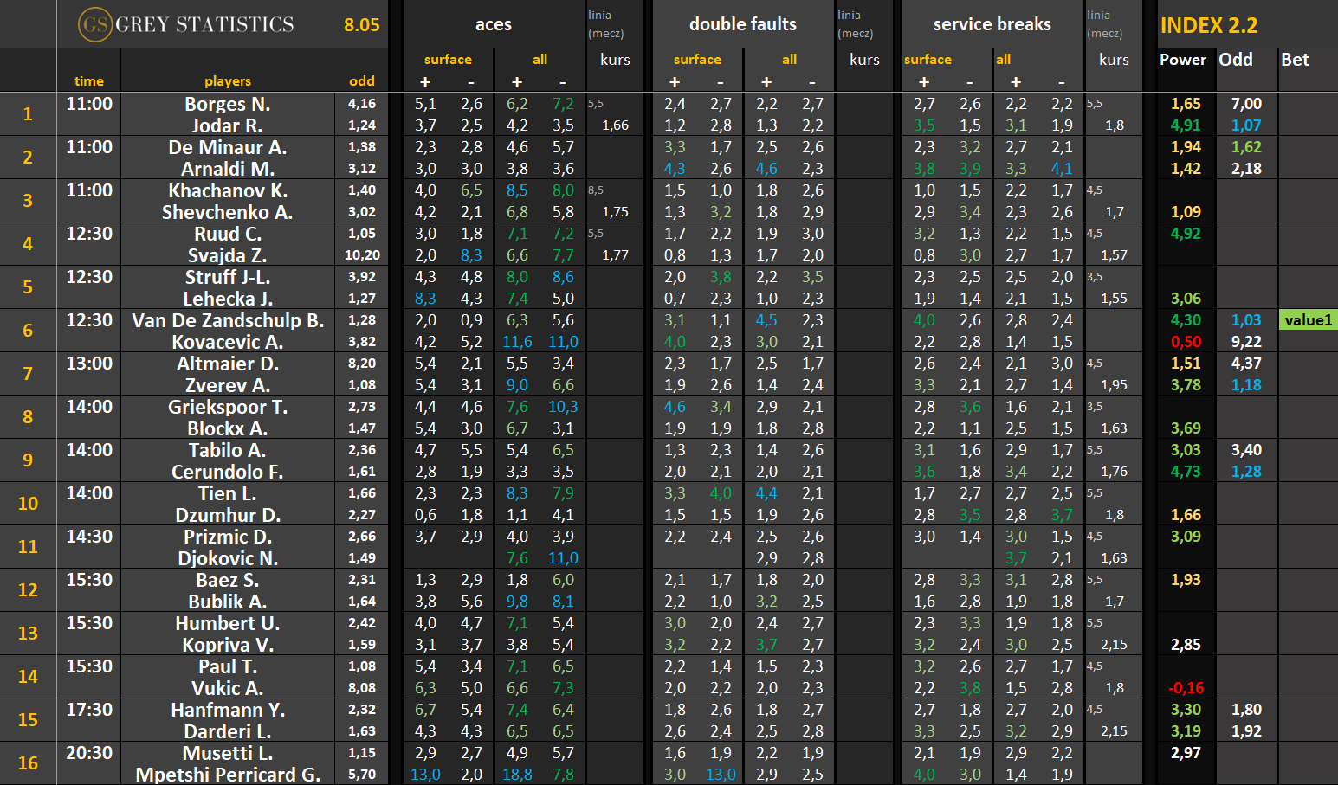Select player Humbert U.
Viewport: 1338px width, 785px height.
click(x=228, y=623)
